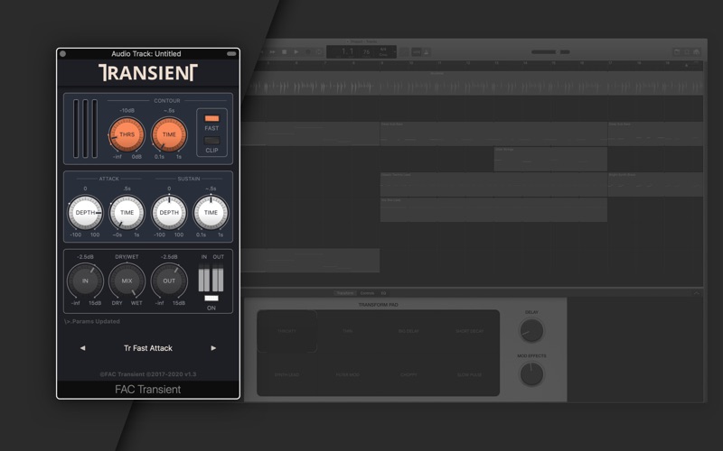Click the 4/4 key signature in LCD
Viewport: 723px width, 451px height.
click(x=383, y=50)
